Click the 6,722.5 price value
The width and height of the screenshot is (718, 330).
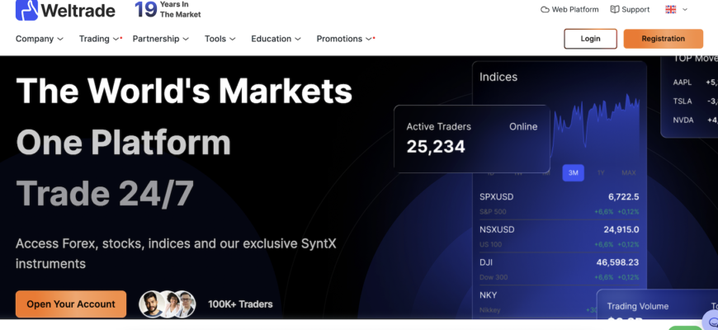624,197
